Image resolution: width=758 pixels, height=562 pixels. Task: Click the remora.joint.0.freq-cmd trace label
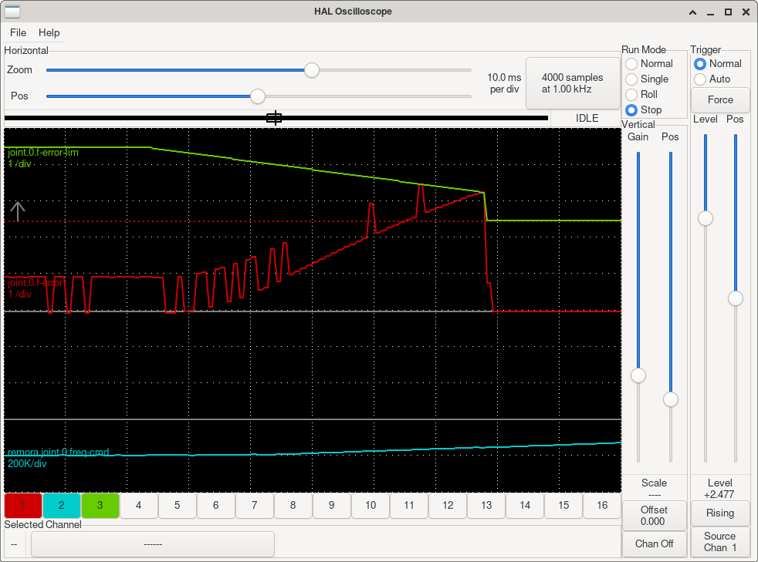click(59, 453)
